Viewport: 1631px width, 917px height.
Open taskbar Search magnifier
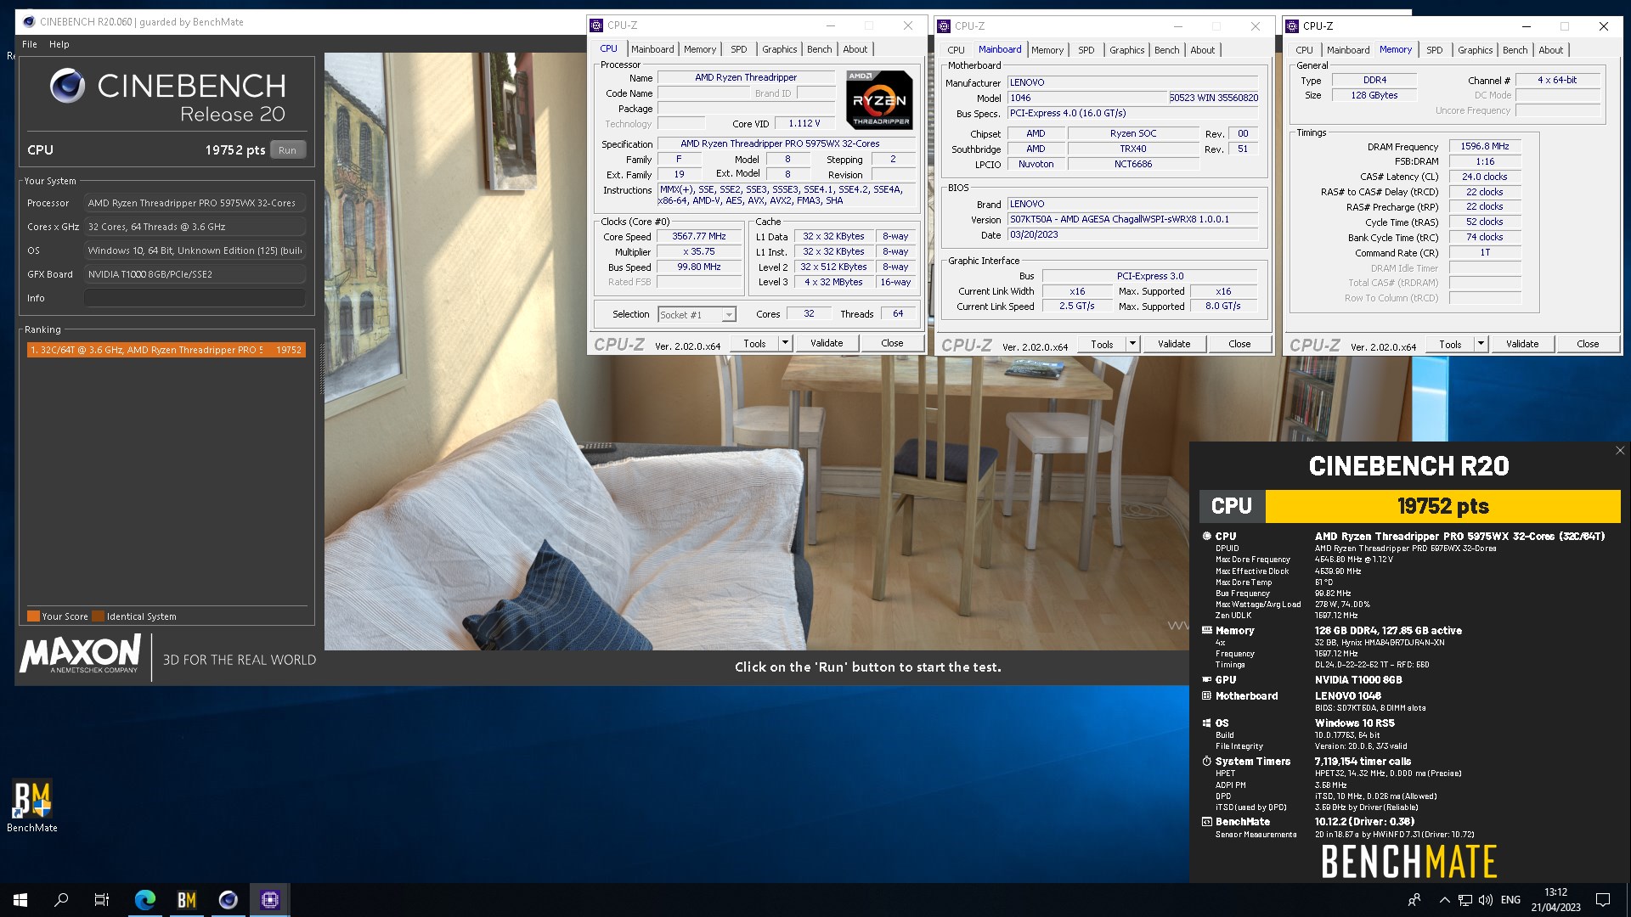[x=61, y=900]
